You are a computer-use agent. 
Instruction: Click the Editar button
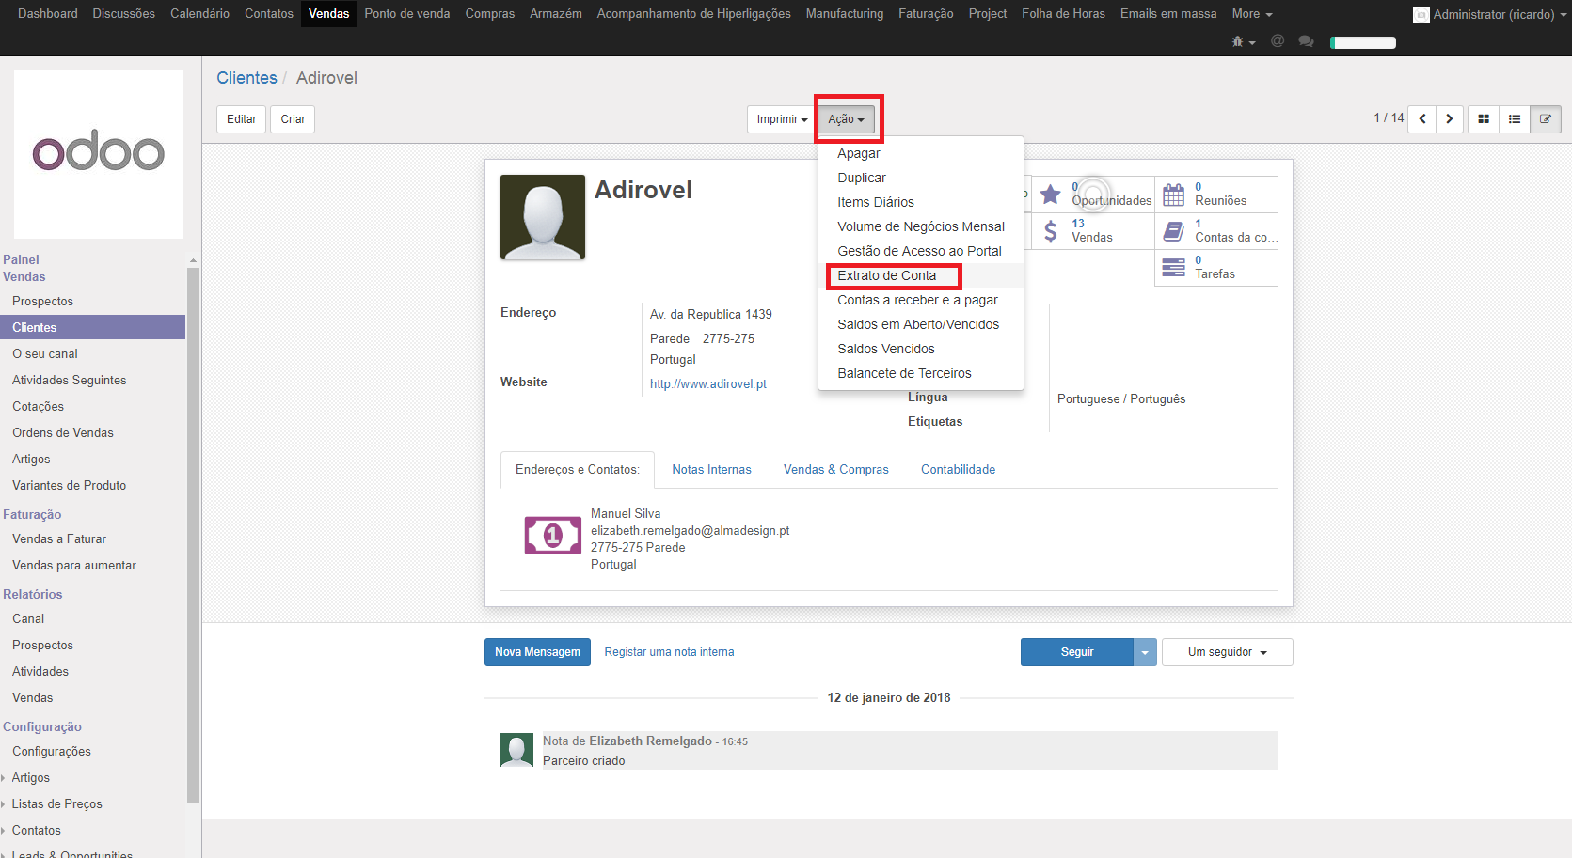pyautogui.click(x=241, y=119)
